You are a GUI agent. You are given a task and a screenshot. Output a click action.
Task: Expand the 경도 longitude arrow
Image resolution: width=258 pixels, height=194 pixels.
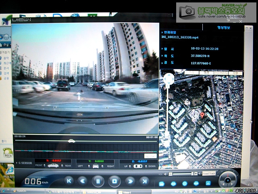coord(162,63)
